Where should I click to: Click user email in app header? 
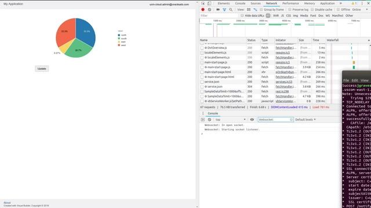pos(169,5)
